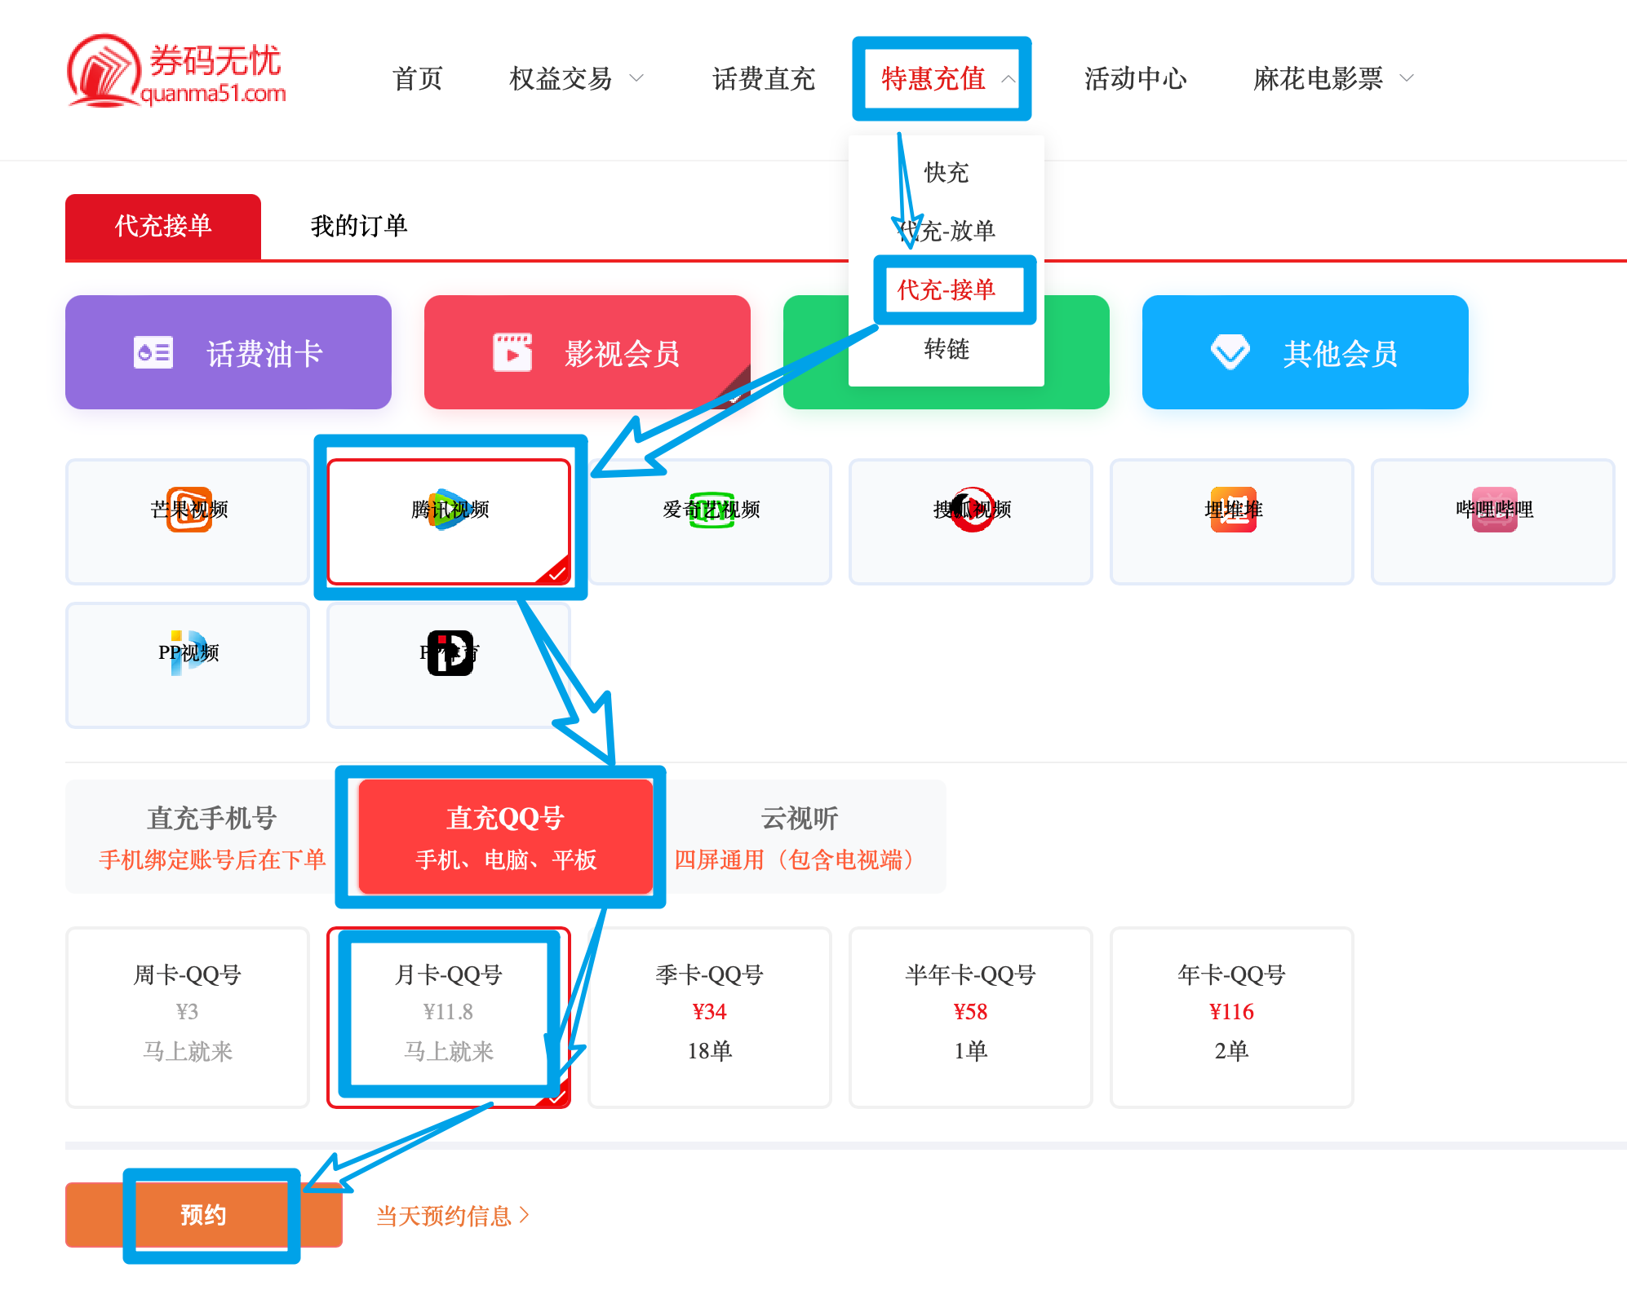Choose the 话费油卡 category button

pyautogui.click(x=228, y=352)
